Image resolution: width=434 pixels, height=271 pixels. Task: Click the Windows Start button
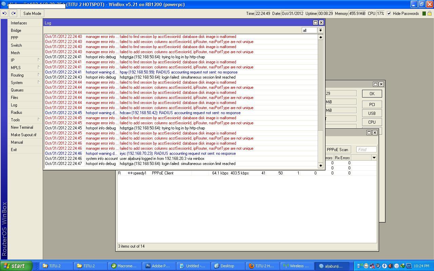click(x=16, y=266)
